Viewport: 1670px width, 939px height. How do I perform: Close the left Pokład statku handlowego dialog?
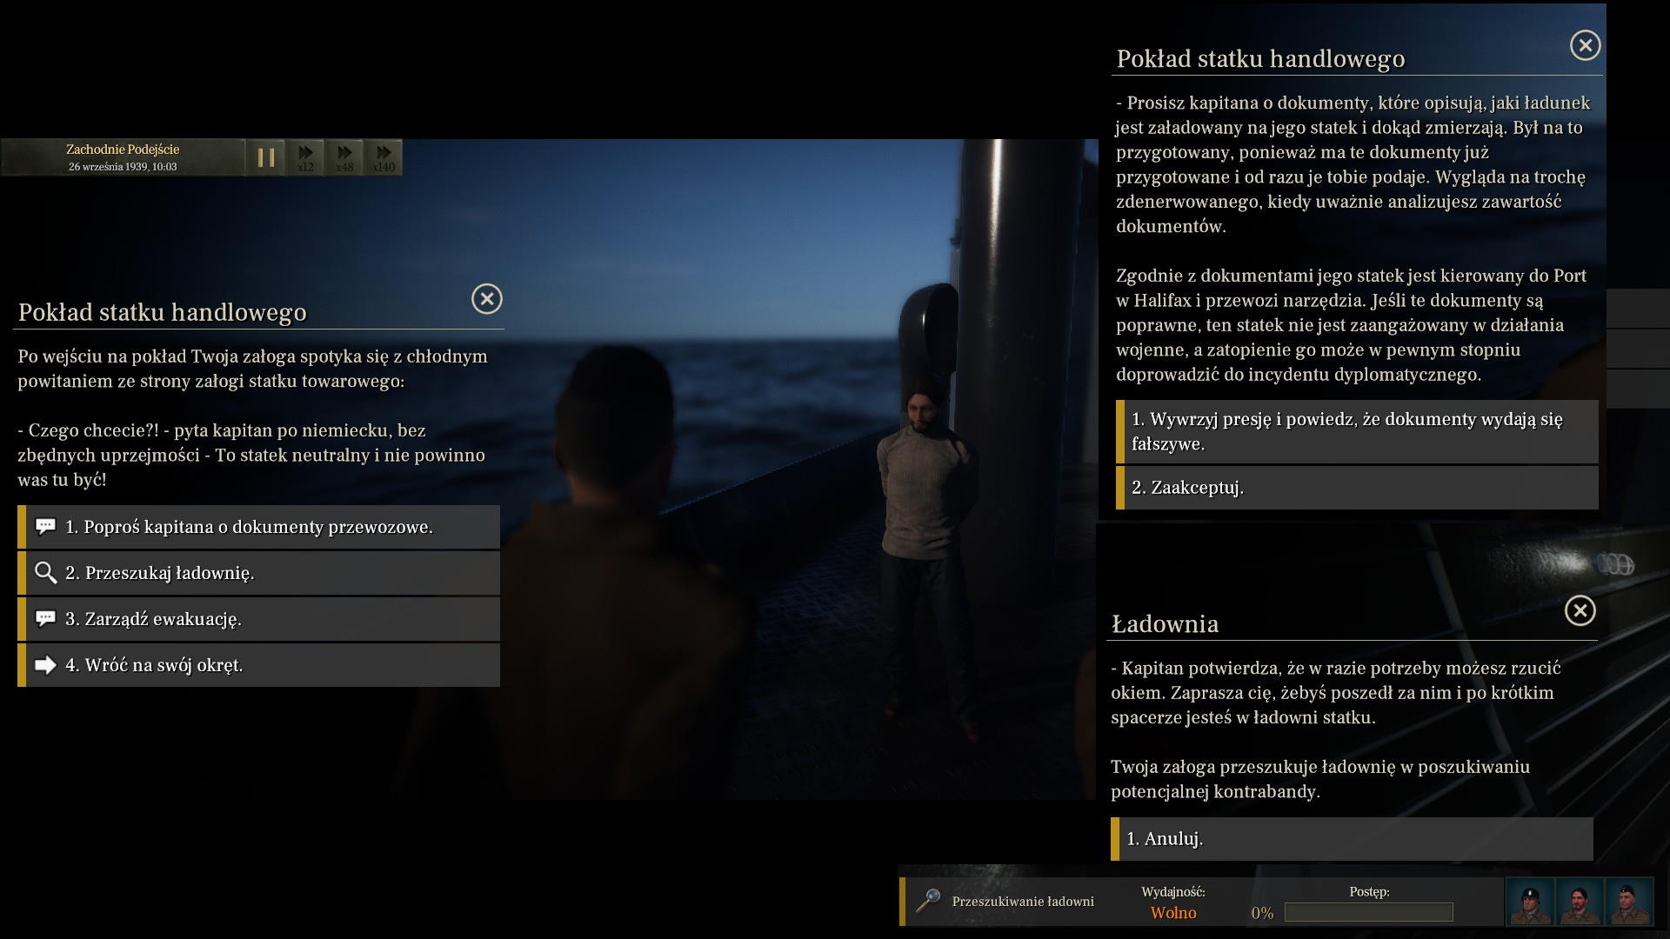point(487,299)
